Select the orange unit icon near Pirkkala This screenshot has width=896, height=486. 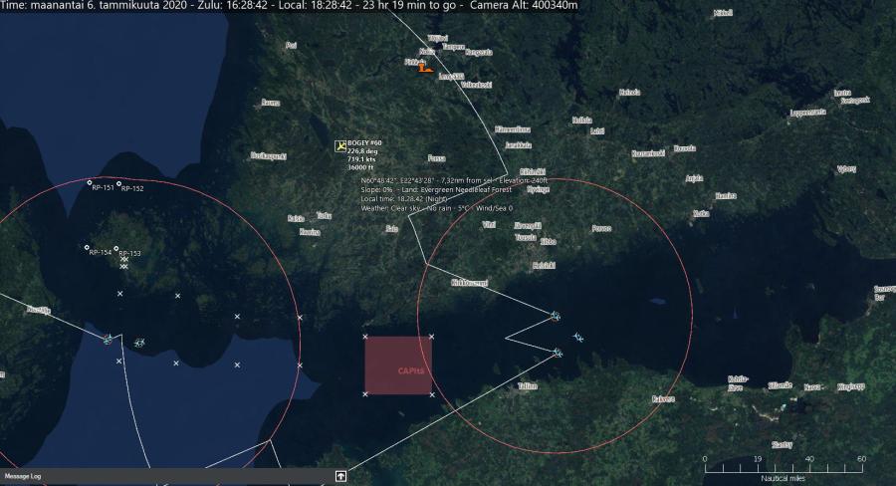(425, 68)
